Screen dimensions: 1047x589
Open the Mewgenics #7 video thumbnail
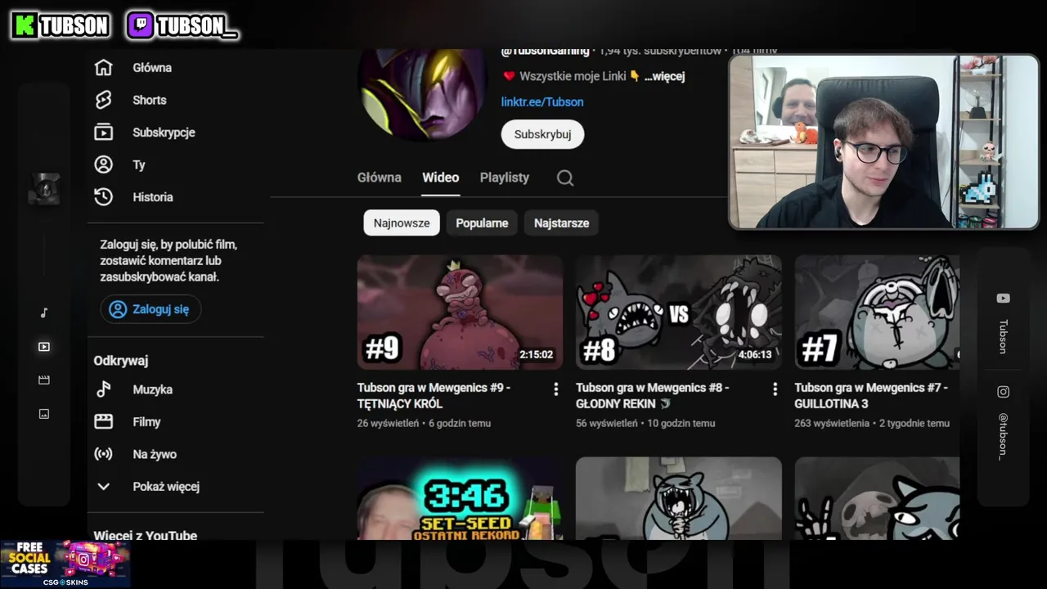pos(877,312)
